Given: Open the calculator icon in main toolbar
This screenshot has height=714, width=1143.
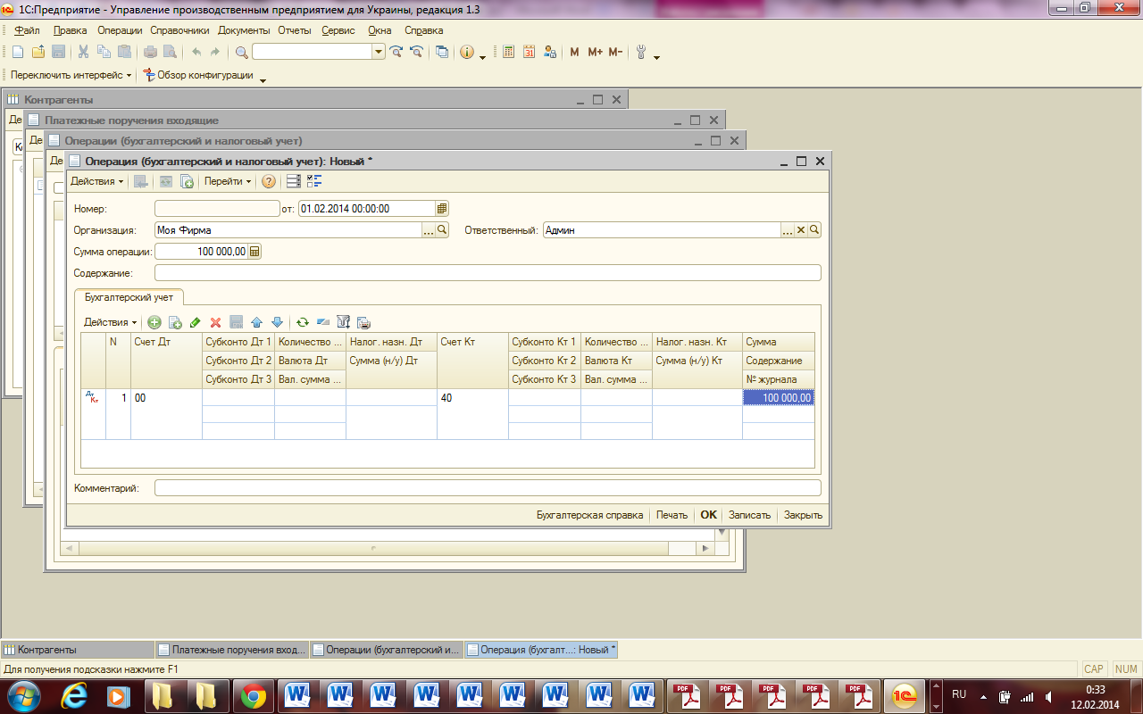Looking at the screenshot, I should [508, 52].
